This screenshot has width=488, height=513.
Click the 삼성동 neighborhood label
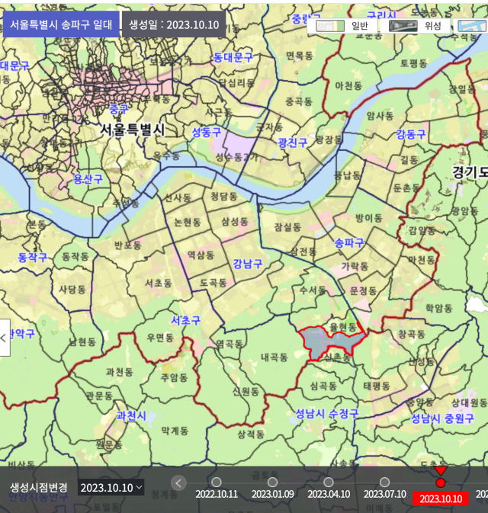click(235, 222)
